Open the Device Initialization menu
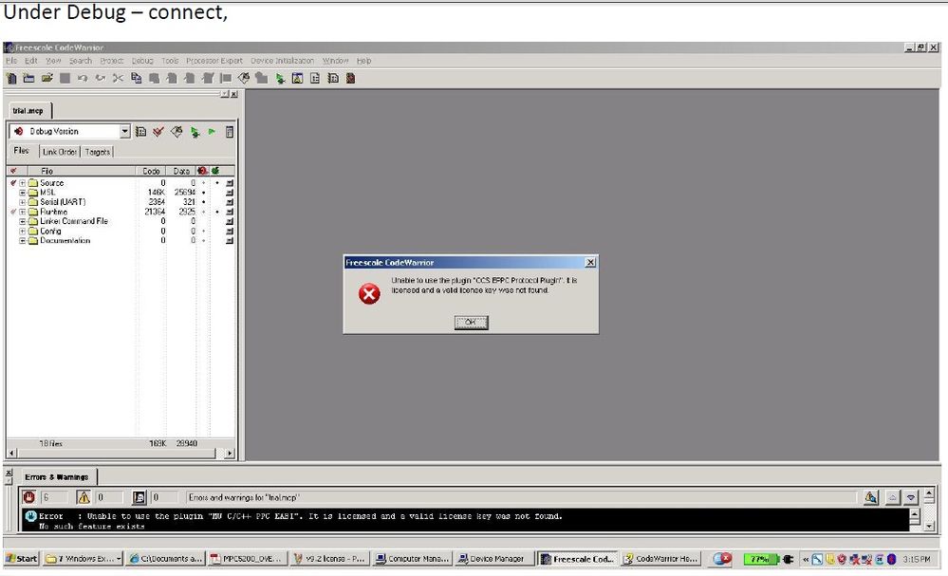Image resolution: width=948 pixels, height=576 pixels. pyautogui.click(x=283, y=61)
